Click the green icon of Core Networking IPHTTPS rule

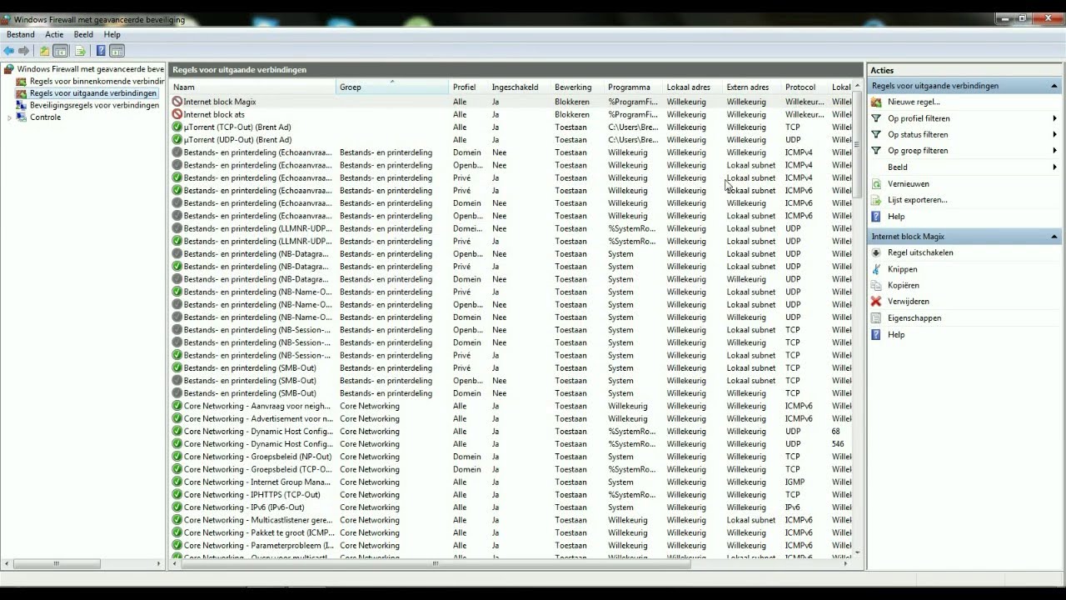pos(177,495)
